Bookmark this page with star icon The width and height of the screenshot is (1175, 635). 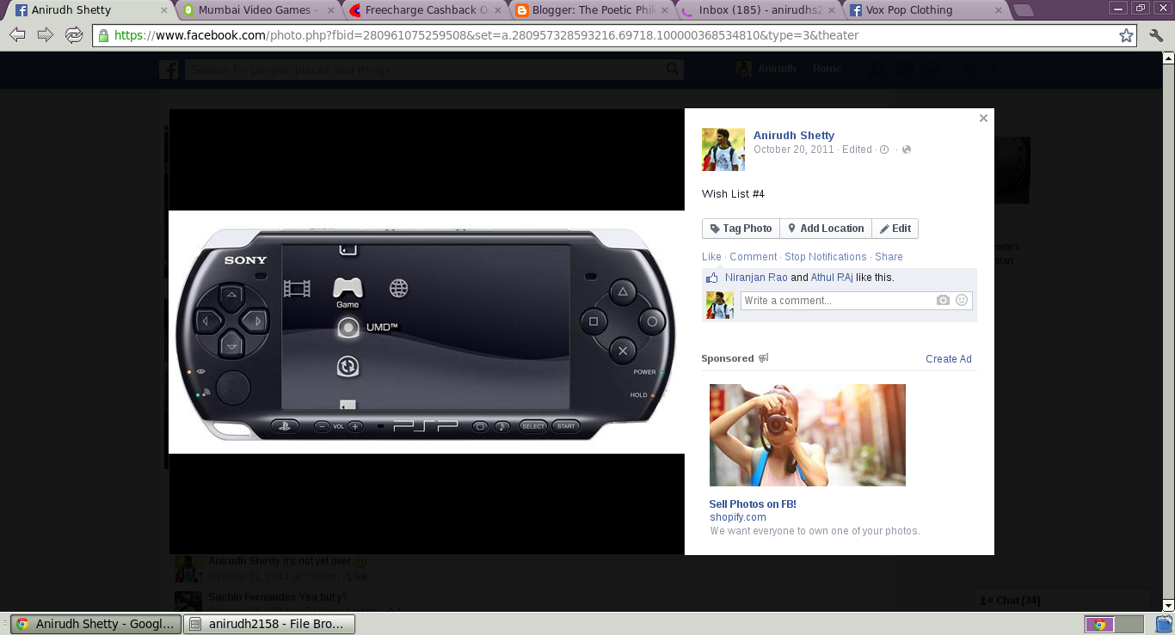coord(1126,35)
